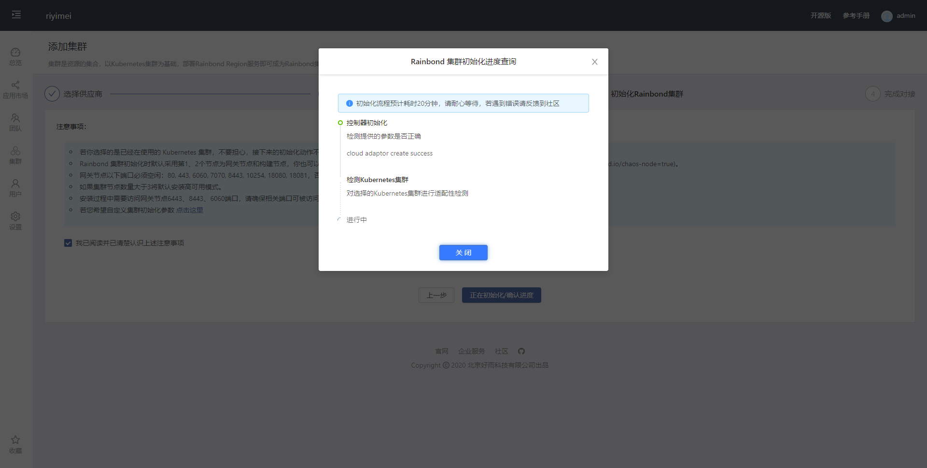Click the green 控制器初始化 timeline dot
This screenshot has height=468, width=927.
[340, 123]
